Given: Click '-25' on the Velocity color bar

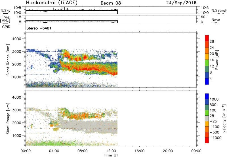Looking at the screenshot, I should point(213,121).
